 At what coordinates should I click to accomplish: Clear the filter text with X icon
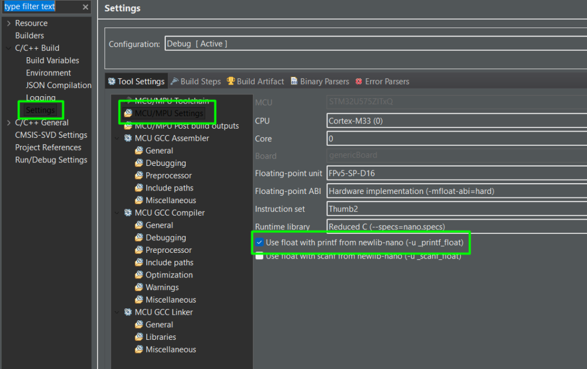click(x=85, y=7)
